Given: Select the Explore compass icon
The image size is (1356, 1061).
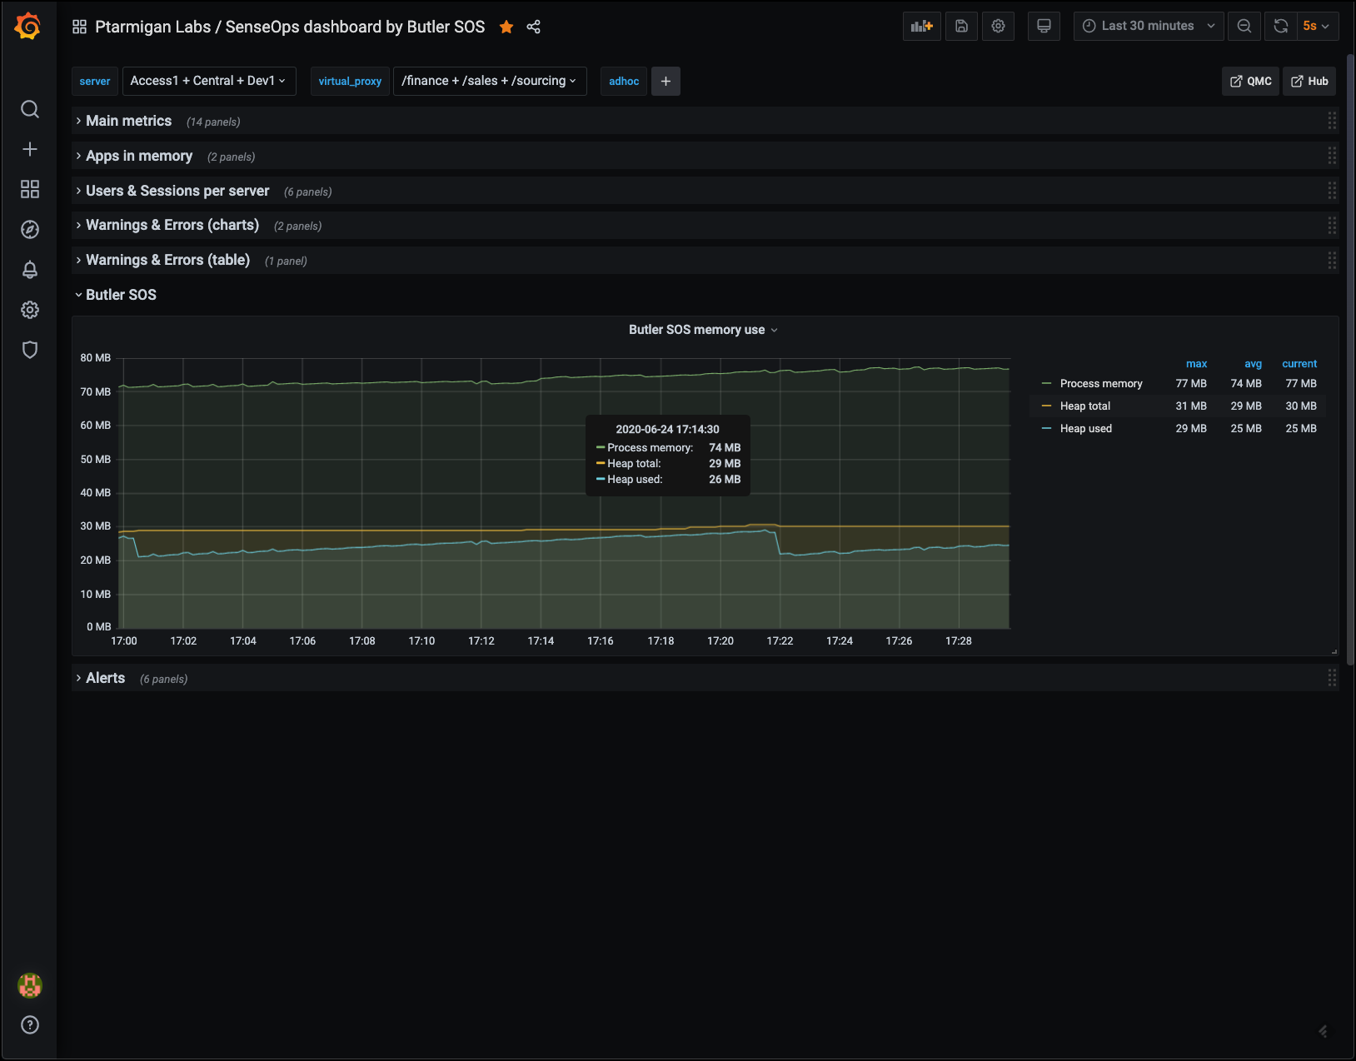Looking at the screenshot, I should click(x=29, y=229).
